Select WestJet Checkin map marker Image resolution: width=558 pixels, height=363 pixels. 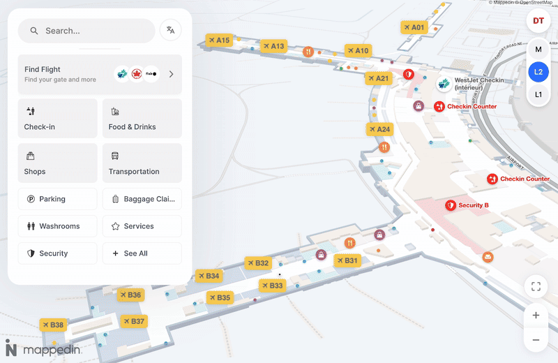pyautogui.click(x=444, y=84)
